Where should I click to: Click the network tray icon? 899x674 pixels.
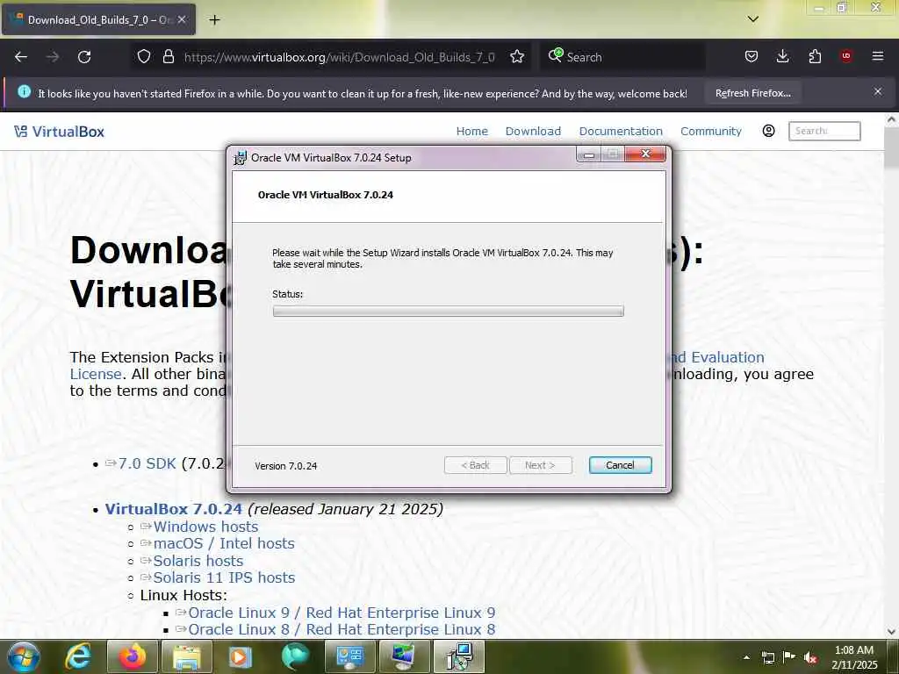[767, 657]
